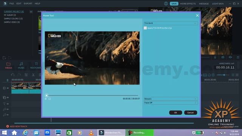
Task: Click the first music track icon
Action: (4, 109)
